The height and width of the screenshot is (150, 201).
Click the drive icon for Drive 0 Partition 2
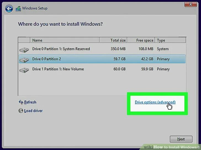[x=24, y=60]
